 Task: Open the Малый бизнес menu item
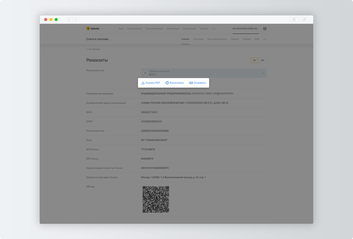tap(135, 29)
